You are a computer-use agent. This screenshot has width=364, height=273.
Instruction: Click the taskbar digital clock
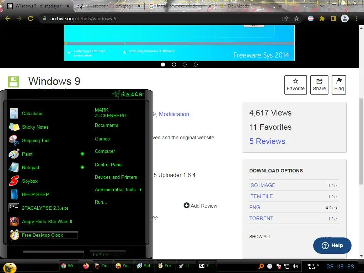tap(340, 266)
